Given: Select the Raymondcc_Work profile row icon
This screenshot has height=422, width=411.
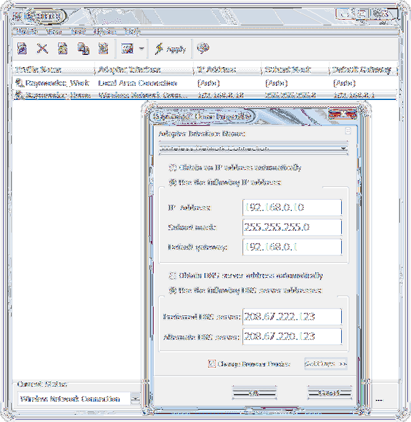Looking at the screenshot, I should (x=20, y=83).
